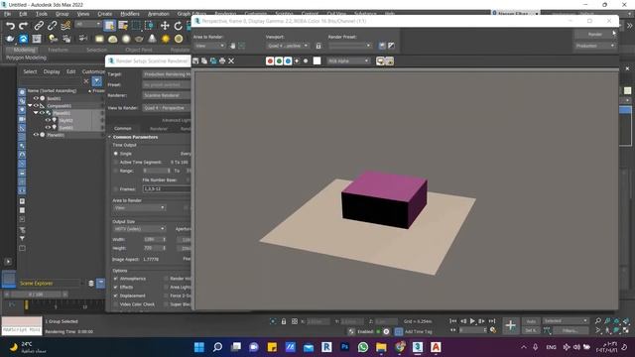Click the Undo arrow in main toolbar
The image size is (635, 357).
pos(10,26)
